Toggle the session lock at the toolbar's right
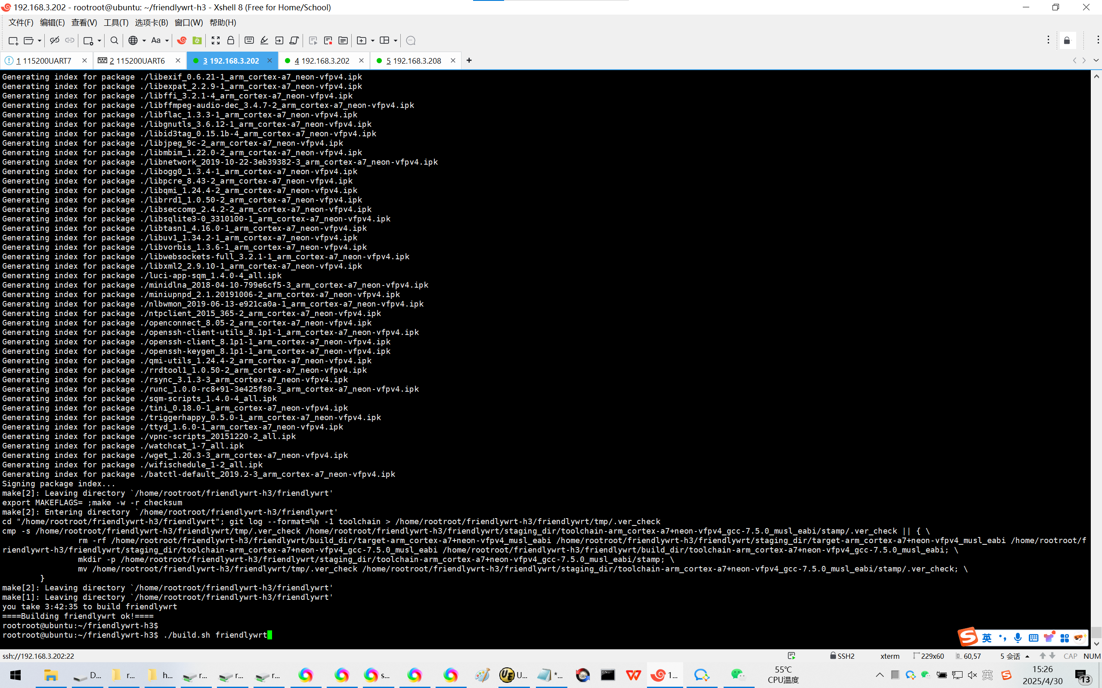 pos(1067,40)
